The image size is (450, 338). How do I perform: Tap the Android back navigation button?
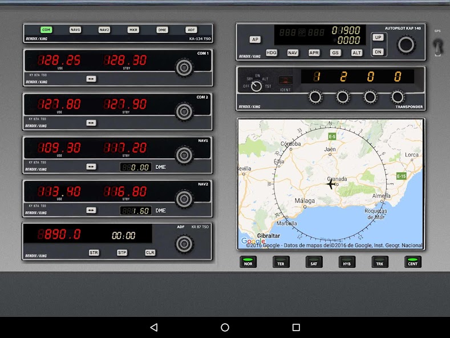click(x=153, y=327)
